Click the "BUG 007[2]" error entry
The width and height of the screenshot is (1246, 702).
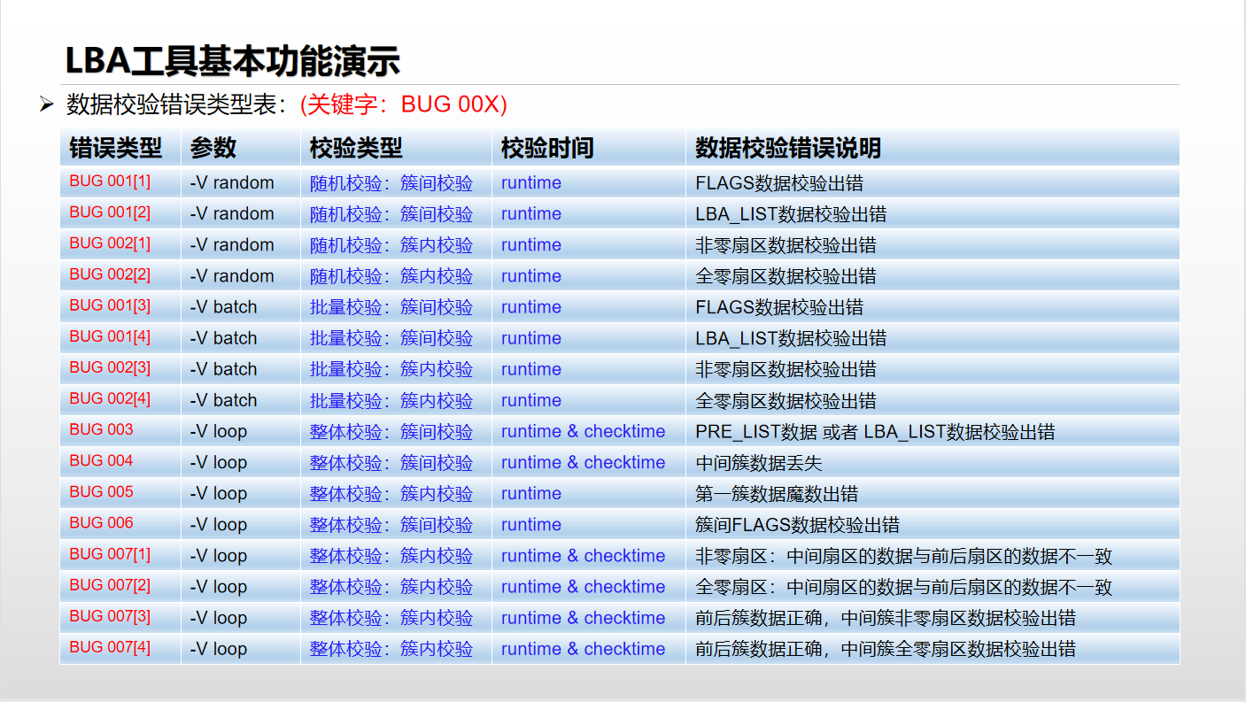point(101,586)
